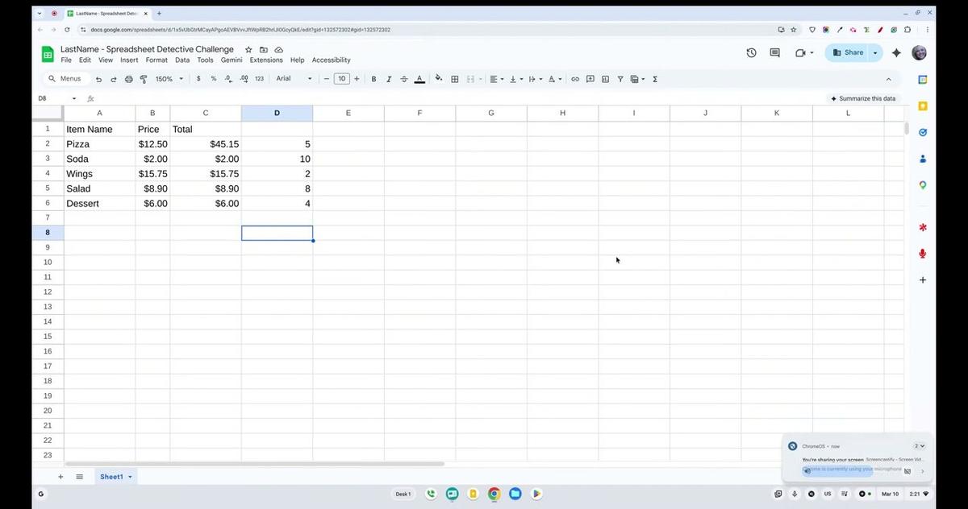The height and width of the screenshot is (509, 968).
Task: Click the Functions sigma icon
Action: 654,79
